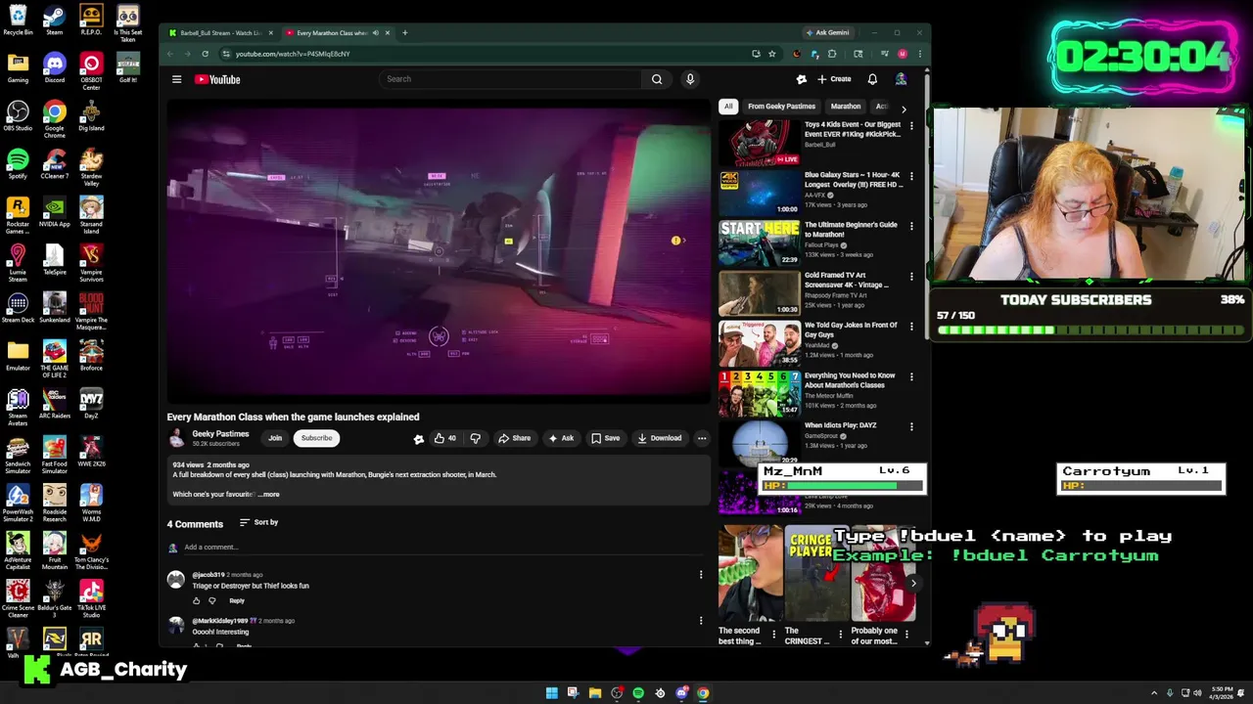This screenshot has width=1253, height=704.
Task: Click the YouTube logo home link
Action: pos(217,79)
